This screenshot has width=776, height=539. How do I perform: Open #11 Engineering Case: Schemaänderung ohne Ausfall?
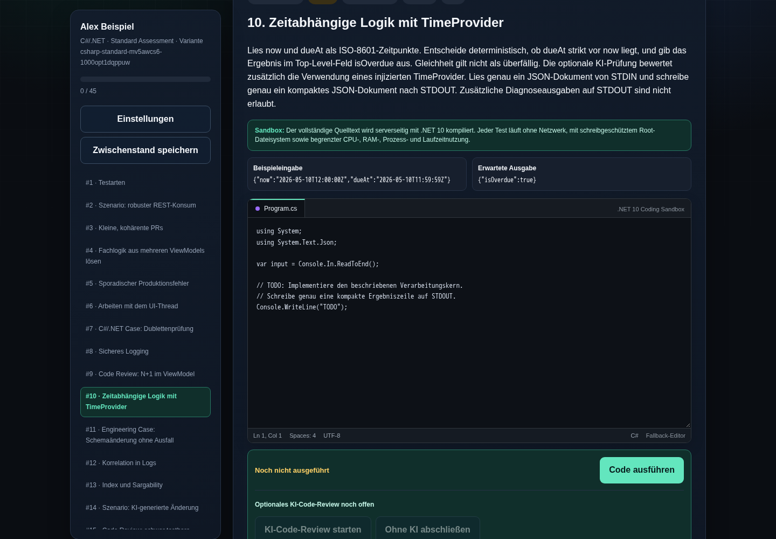145,435
